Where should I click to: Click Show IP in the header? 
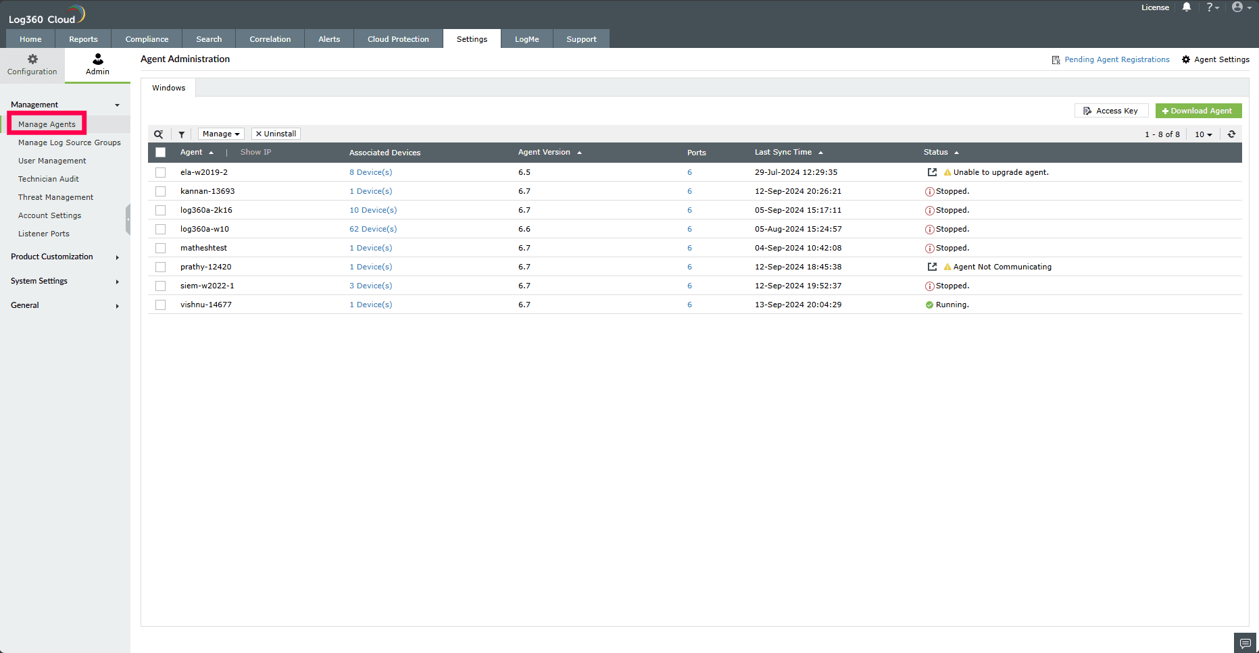click(255, 152)
